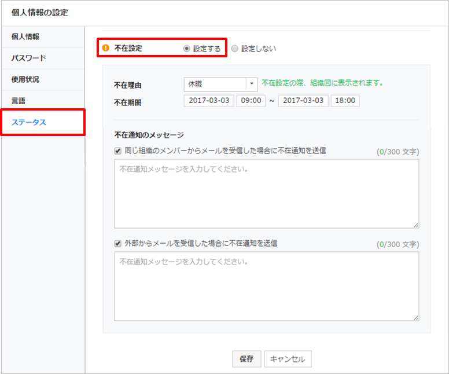The height and width of the screenshot is (374, 449).
Task: Click the start time field 09:00
Action: pos(251,101)
